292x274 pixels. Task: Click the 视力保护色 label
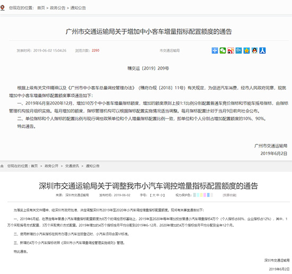point(184,195)
